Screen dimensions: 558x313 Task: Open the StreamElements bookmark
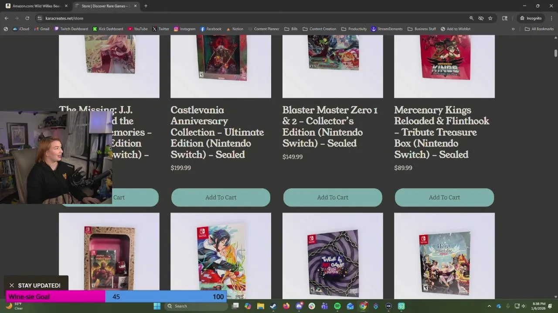(387, 29)
